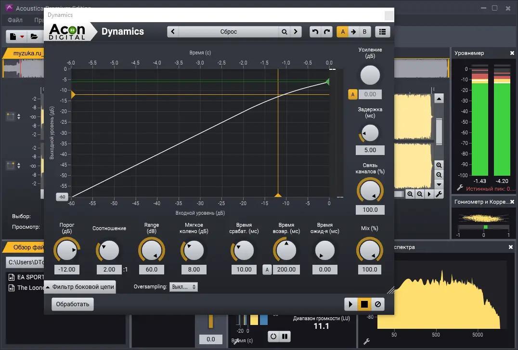Click the Усиление gain knob
The width and height of the screenshot is (518, 350).
(x=370, y=75)
